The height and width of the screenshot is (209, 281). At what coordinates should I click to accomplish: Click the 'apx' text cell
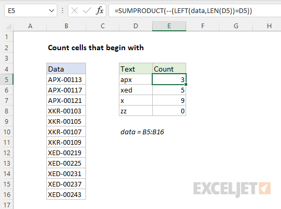point(136,79)
